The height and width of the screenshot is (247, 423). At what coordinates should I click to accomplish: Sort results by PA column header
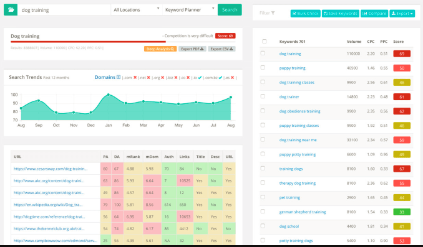pyautogui.click(x=106, y=157)
